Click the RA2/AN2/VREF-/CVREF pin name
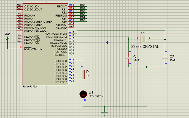The width and height of the screenshot is (189, 118). (x=38, y=21)
